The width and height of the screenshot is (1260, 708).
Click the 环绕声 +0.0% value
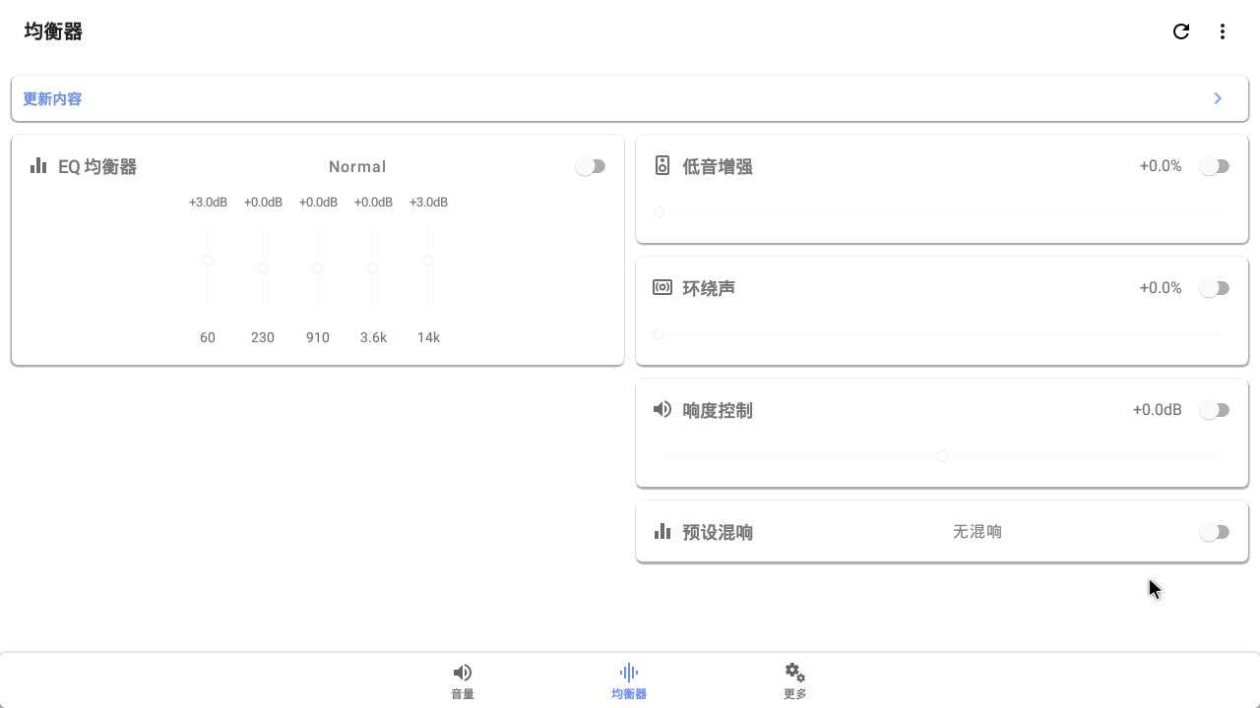click(x=1161, y=288)
